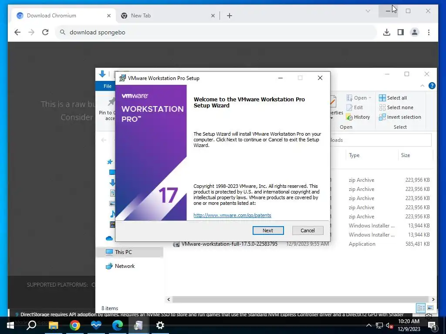This screenshot has height=334, width=446.
Task: Open the vmware.com/go/patents link
Action: coord(232,215)
